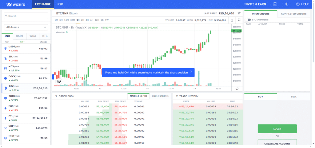
Task: Select the SHIB/INR pair icon
Action: click(x=6, y=98)
